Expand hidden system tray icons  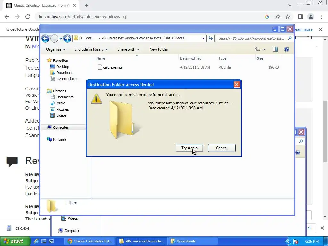(x=288, y=242)
